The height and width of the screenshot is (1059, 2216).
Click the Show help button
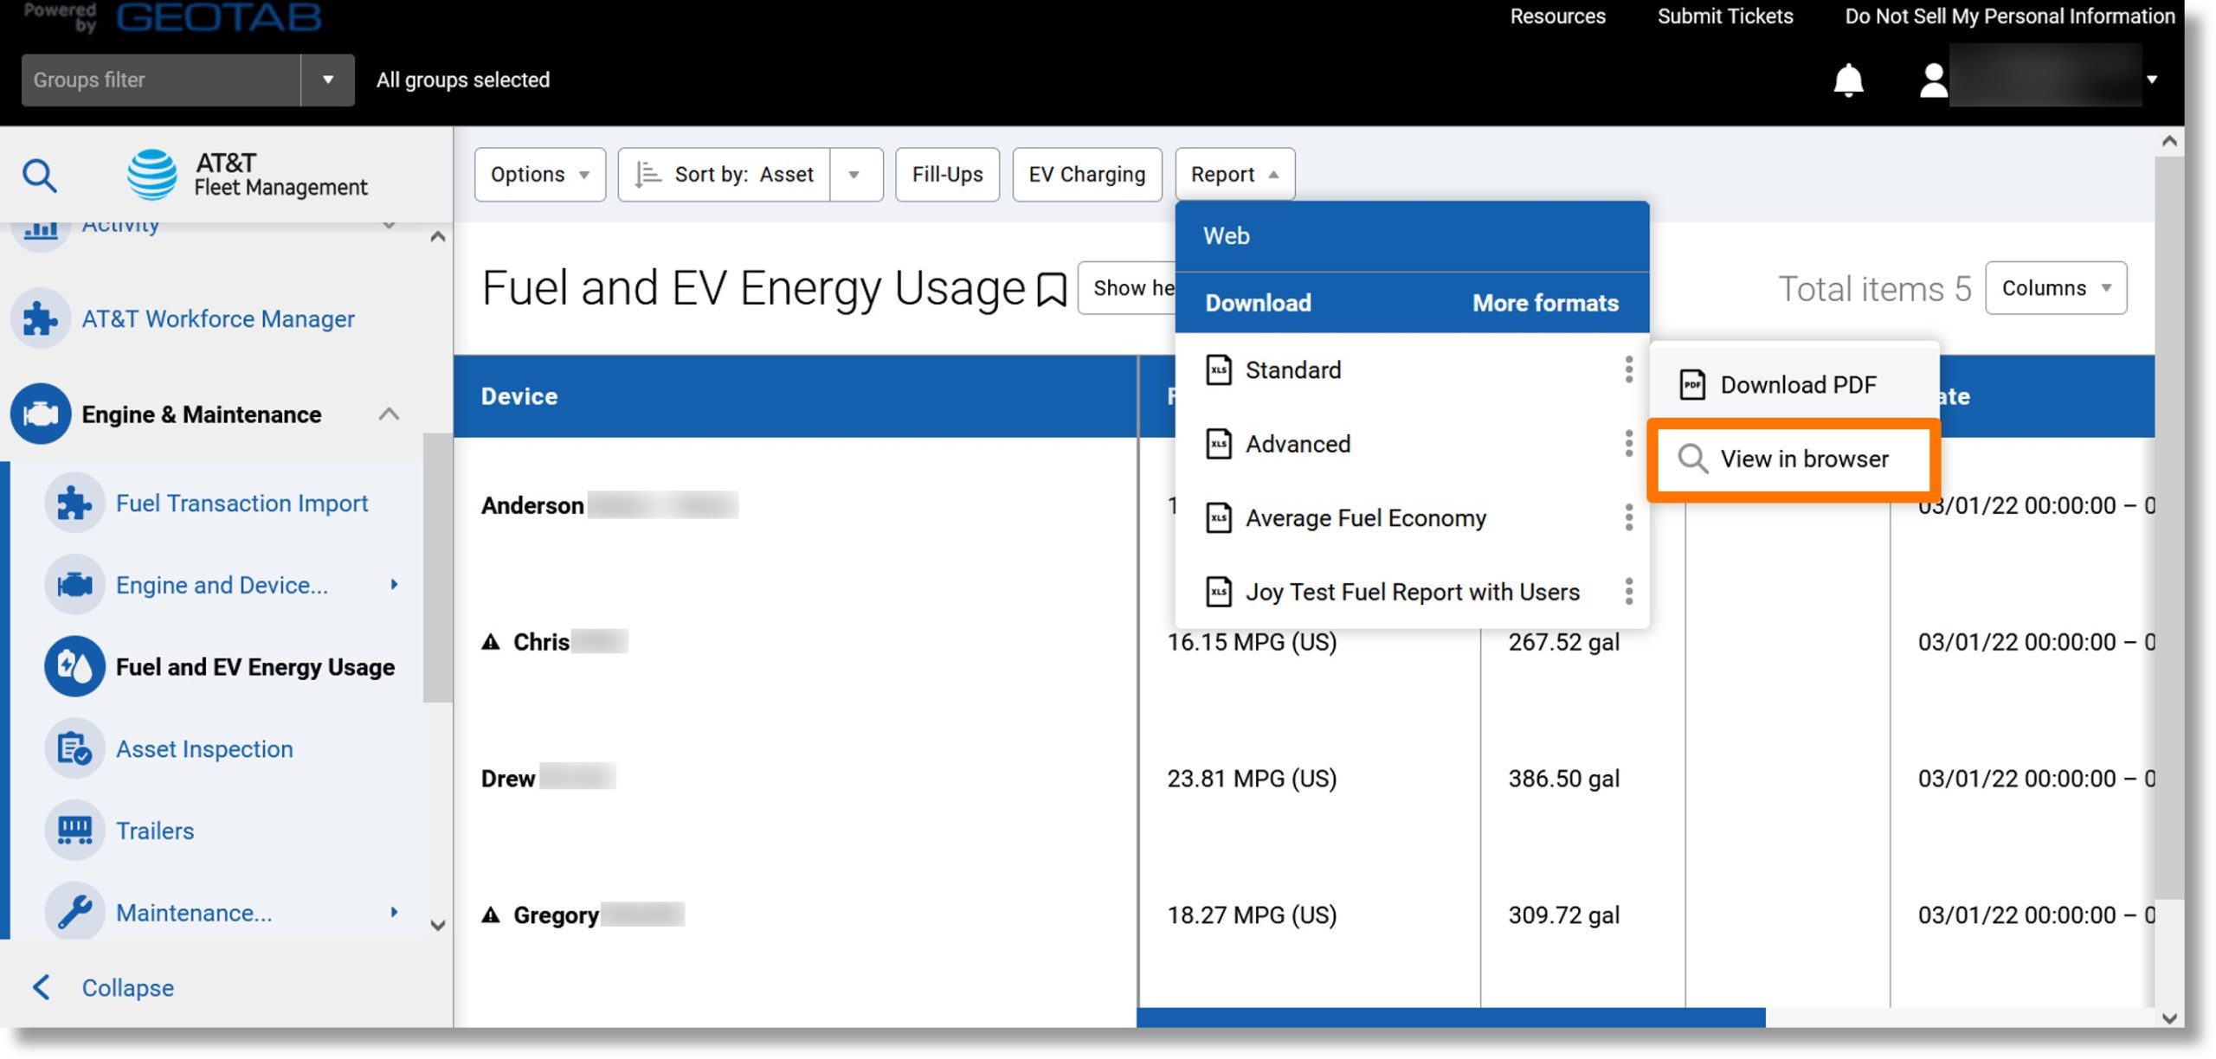[1127, 289]
